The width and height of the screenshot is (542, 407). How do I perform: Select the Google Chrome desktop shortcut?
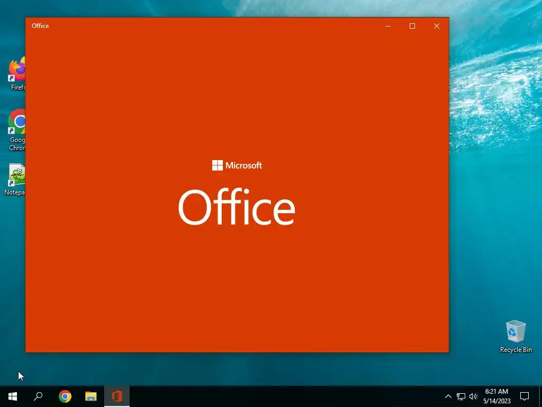click(x=16, y=130)
